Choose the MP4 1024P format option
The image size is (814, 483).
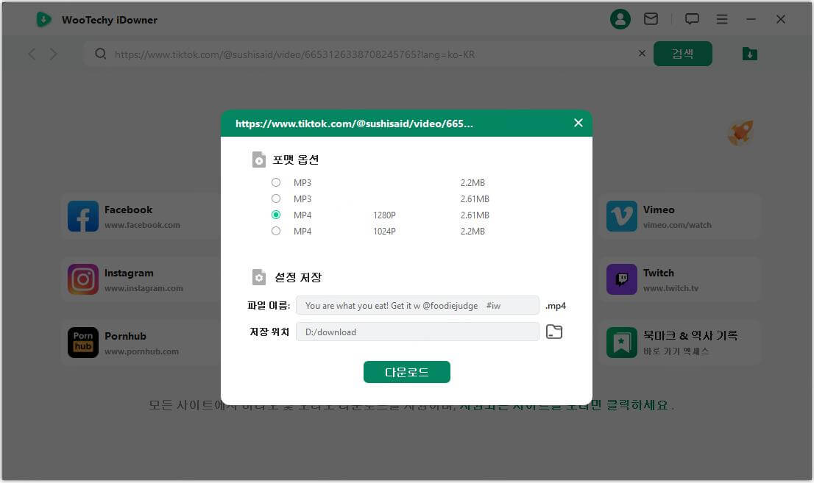point(276,231)
